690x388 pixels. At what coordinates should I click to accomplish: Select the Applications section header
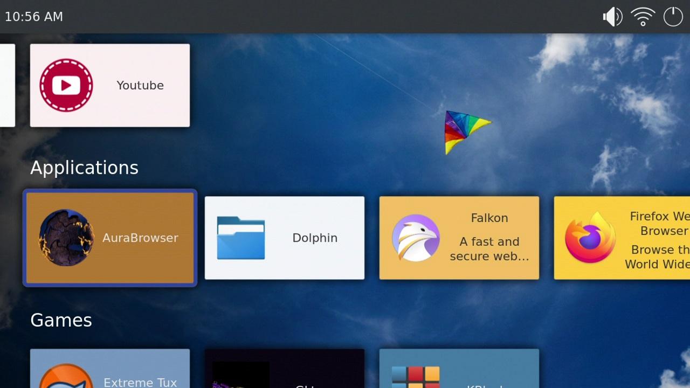coord(84,168)
